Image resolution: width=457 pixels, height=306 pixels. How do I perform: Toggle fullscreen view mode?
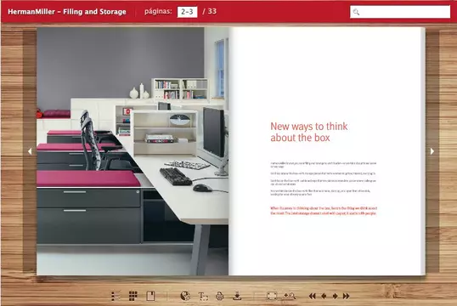point(272,296)
